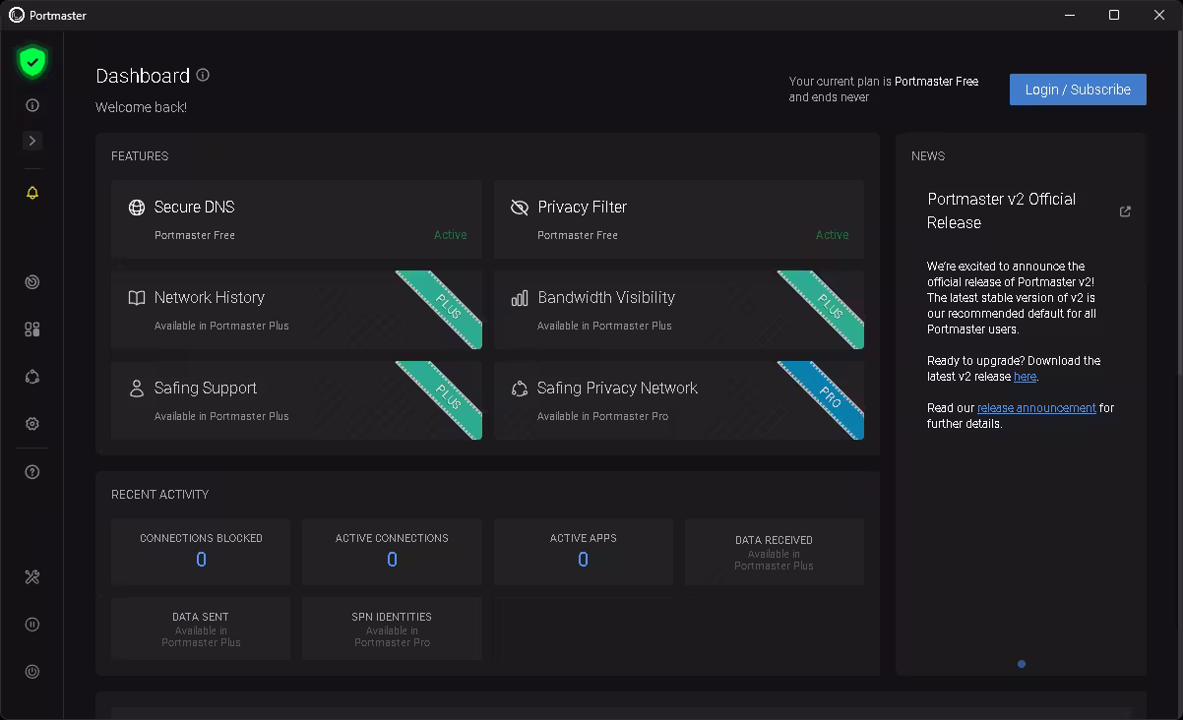1183x720 pixels.
Task: Open the Safing Privacy Network feature card
Action: point(679,400)
